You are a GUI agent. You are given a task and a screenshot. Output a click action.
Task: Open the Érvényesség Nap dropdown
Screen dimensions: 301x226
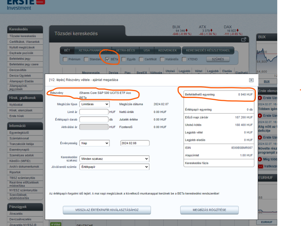pos(94,143)
